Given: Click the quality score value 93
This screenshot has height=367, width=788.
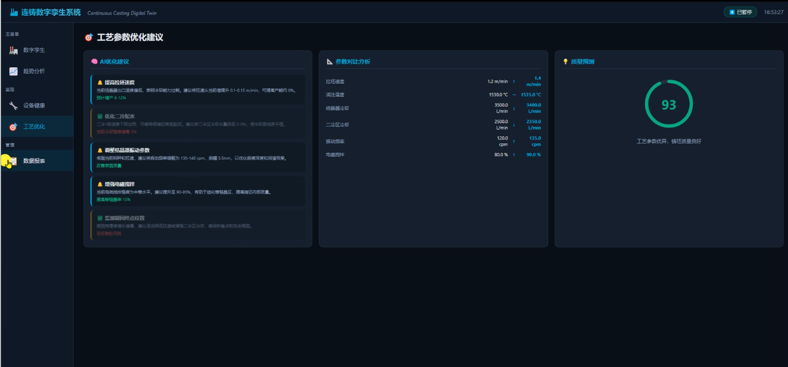Looking at the screenshot, I should 669,105.
